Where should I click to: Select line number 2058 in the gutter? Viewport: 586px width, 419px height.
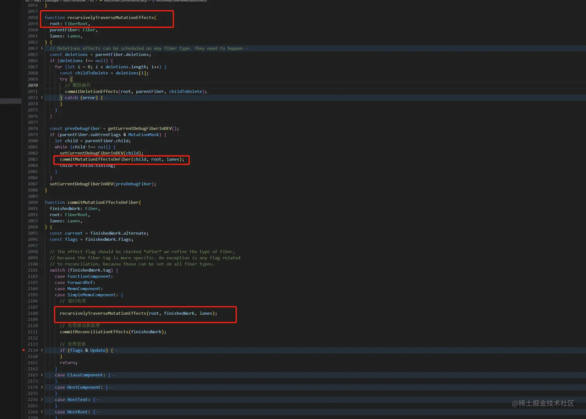coord(33,17)
